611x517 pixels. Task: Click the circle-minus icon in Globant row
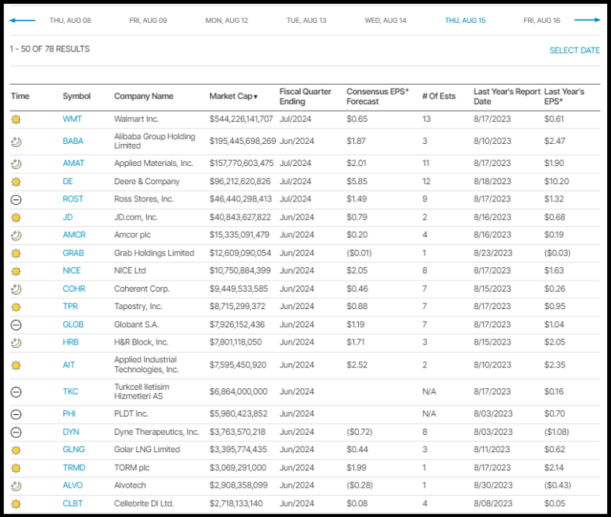16,325
